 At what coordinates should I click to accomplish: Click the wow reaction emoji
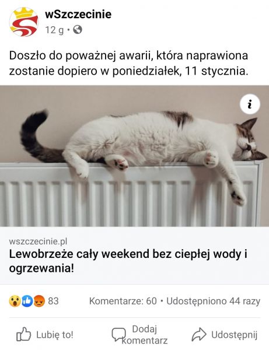click(15, 301)
